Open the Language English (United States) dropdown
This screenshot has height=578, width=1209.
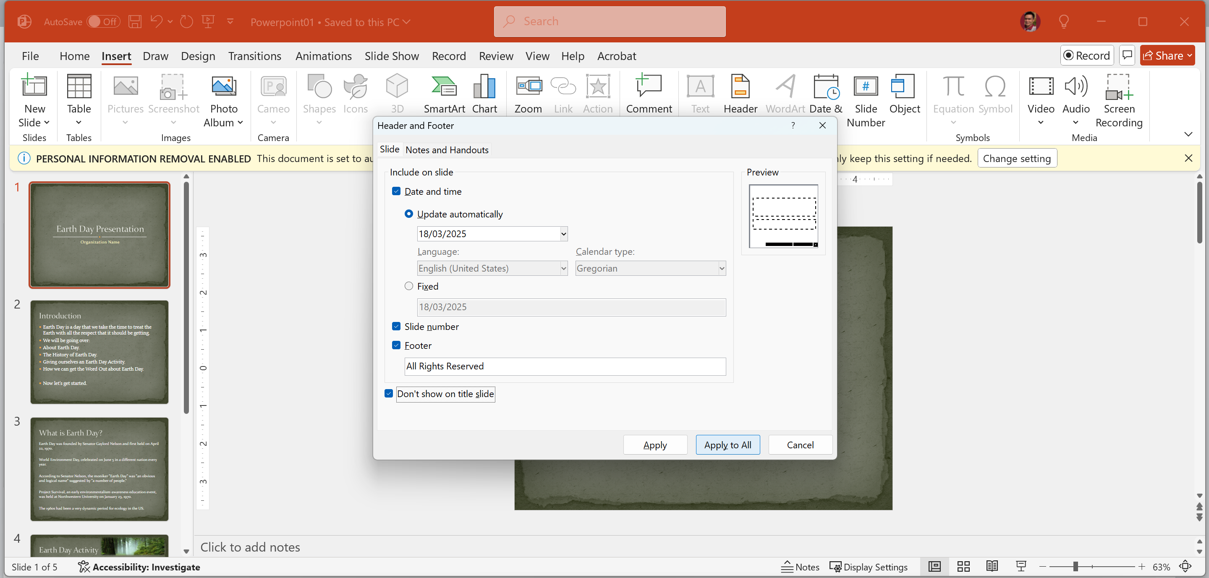pos(563,268)
